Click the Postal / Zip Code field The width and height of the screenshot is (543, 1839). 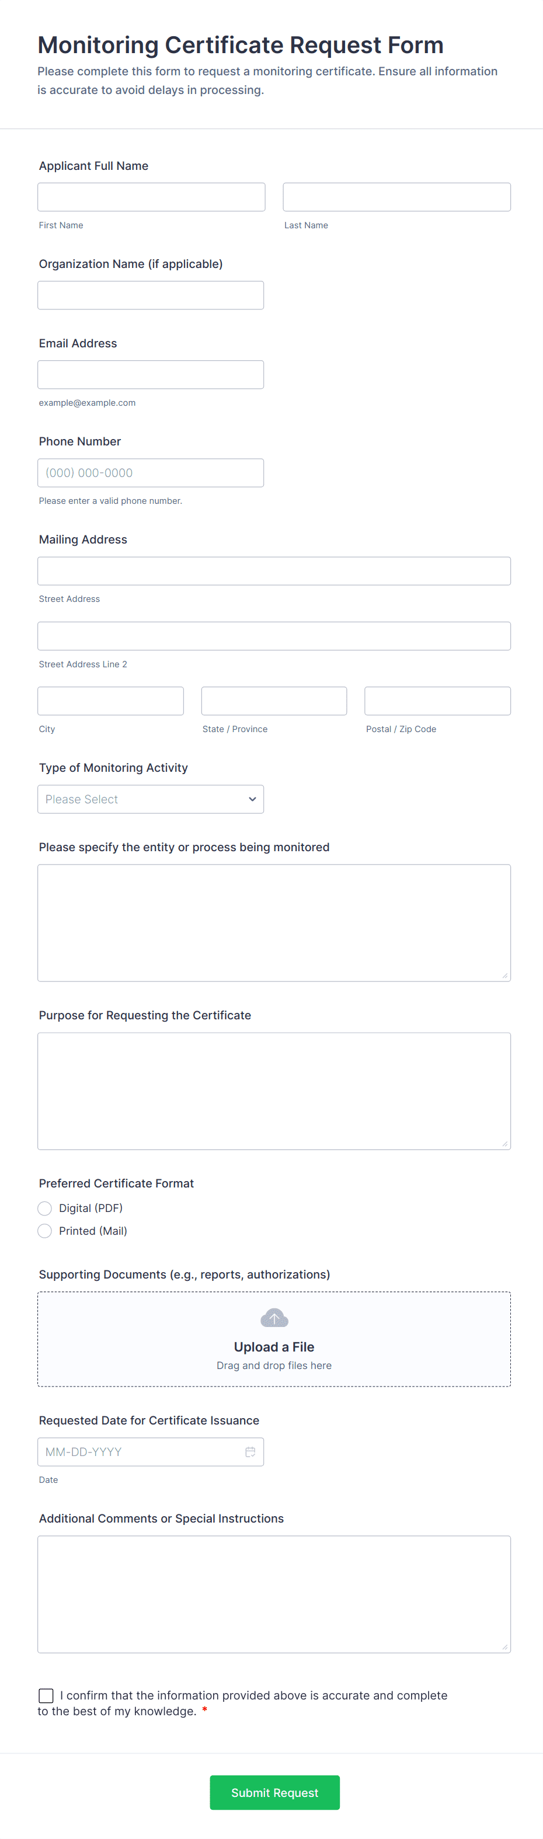tap(437, 701)
